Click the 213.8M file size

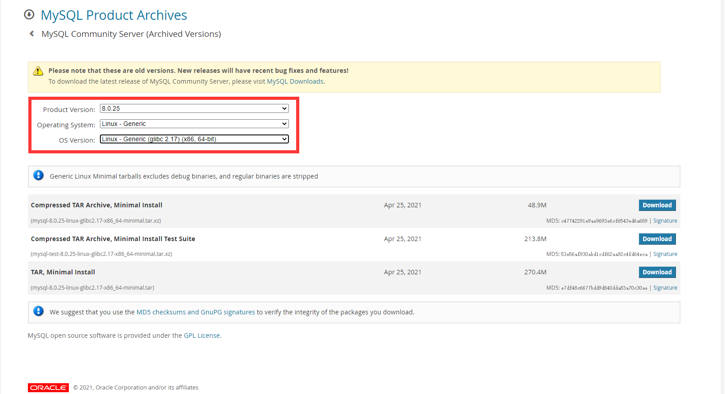click(x=535, y=239)
